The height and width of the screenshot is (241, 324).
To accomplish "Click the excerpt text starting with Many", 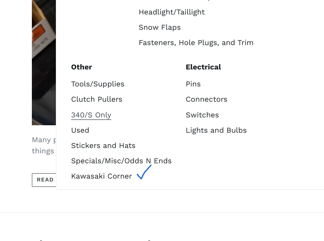I will (x=43, y=145).
